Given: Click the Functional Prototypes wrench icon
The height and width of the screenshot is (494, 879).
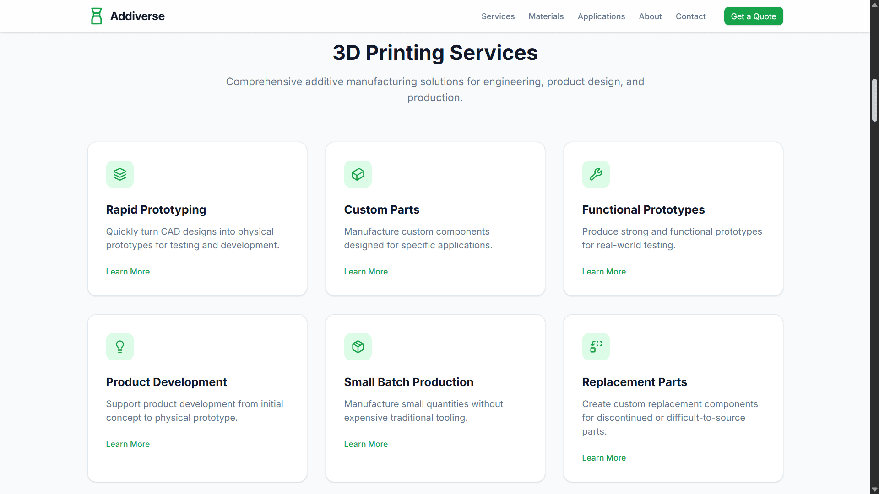Looking at the screenshot, I should click(596, 174).
